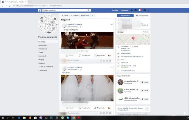Open Firefox from the taskbar
This screenshot has height=120, width=189.
pyautogui.click(x=30, y=118)
